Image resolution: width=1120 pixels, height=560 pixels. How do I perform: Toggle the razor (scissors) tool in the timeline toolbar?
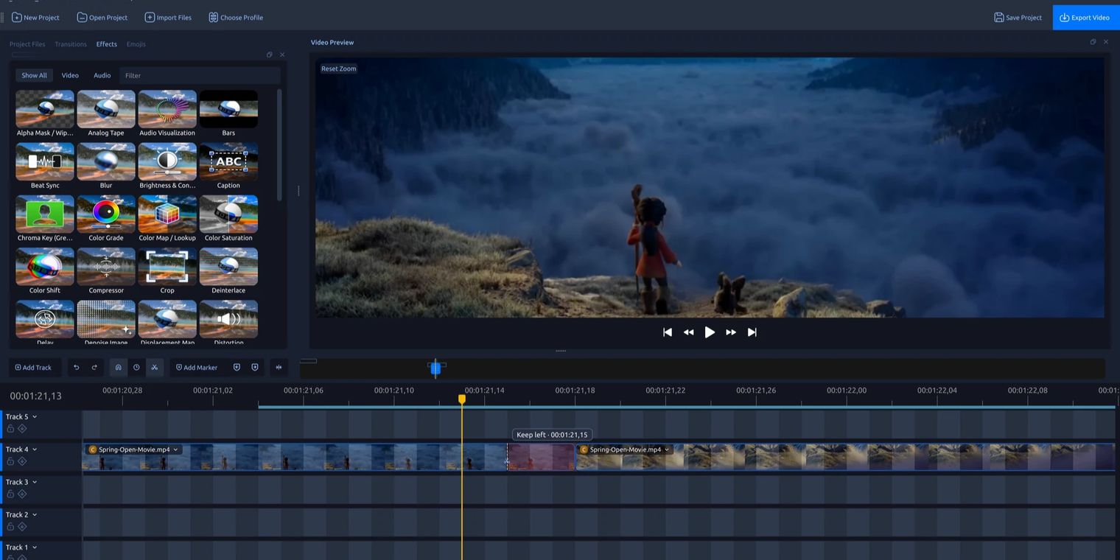pyautogui.click(x=154, y=367)
